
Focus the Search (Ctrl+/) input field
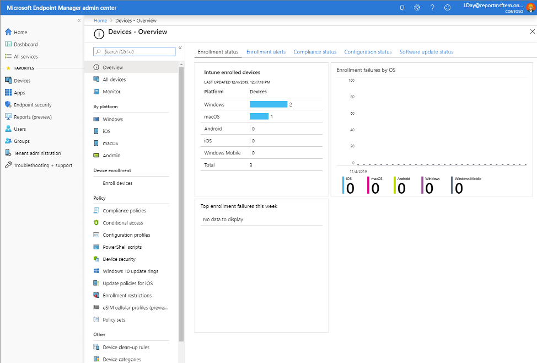[x=135, y=51]
